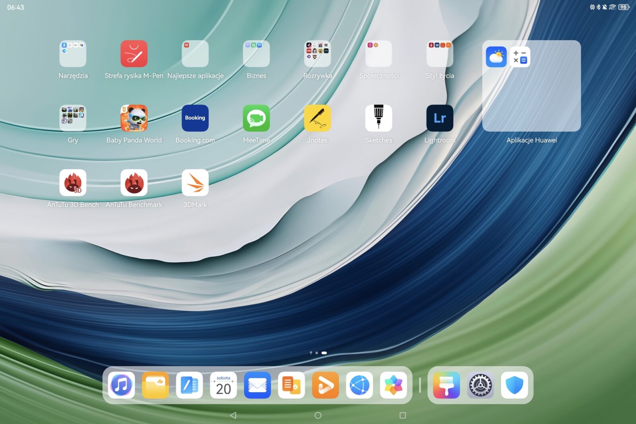Expand the Rozrywka folder

(x=317, y=54)
